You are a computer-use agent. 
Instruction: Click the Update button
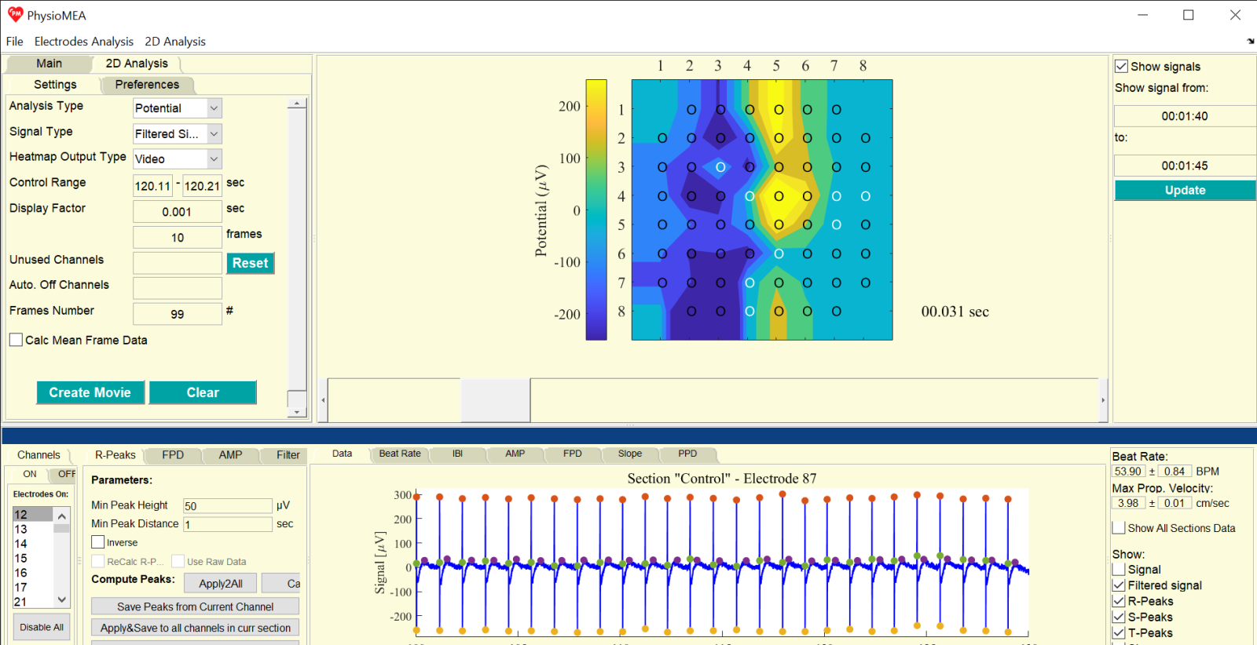pos(1184,190)
